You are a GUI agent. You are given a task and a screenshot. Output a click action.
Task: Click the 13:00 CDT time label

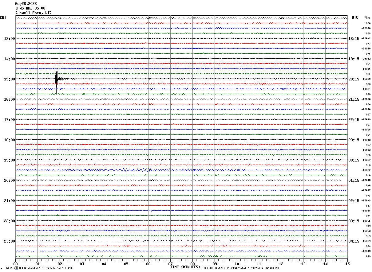[x=10, y=38]
